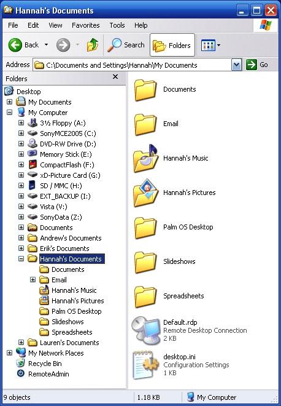
Task: Open the address bar dropdown arrow
Action: tap(237, 65)
